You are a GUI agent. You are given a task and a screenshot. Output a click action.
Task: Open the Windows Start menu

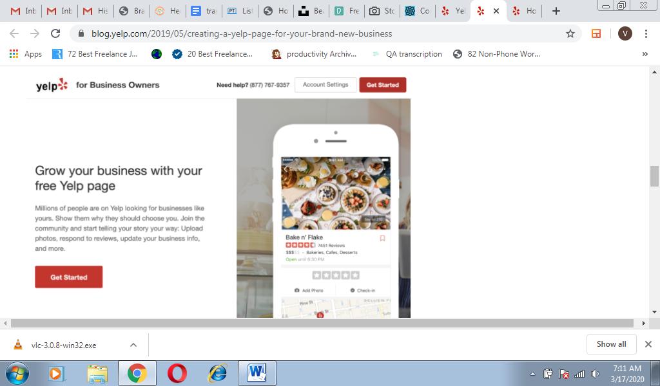[17, 373]
